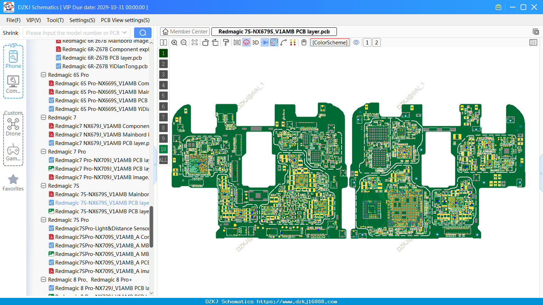Select board view 1 button
This screenshot has height=305, width=543.
(x=367, y=43)
